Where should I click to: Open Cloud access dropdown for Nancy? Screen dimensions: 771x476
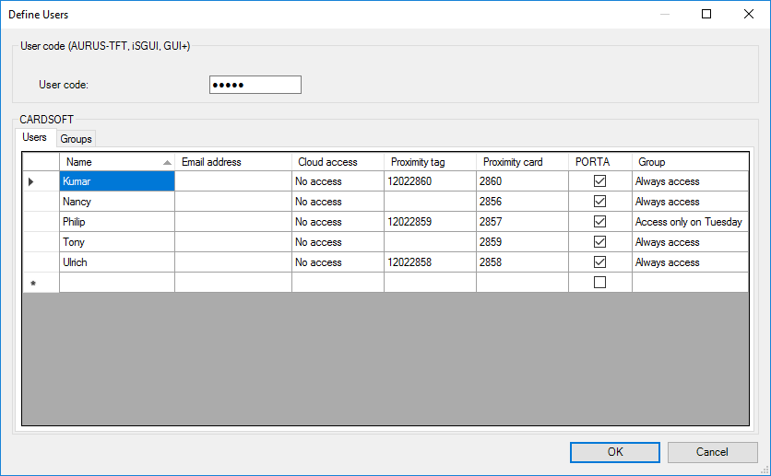pos(338,202)
